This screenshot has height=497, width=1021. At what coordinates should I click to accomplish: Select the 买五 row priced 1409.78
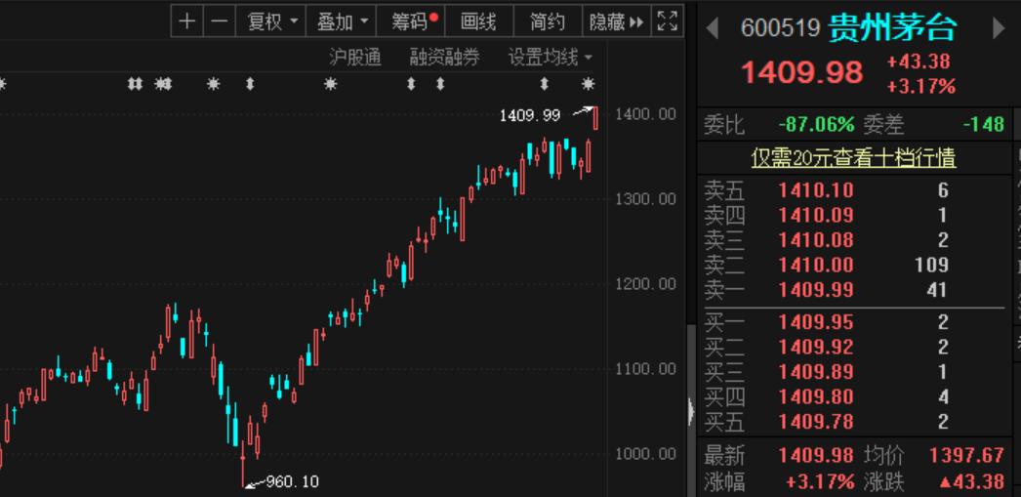[854, 422]
